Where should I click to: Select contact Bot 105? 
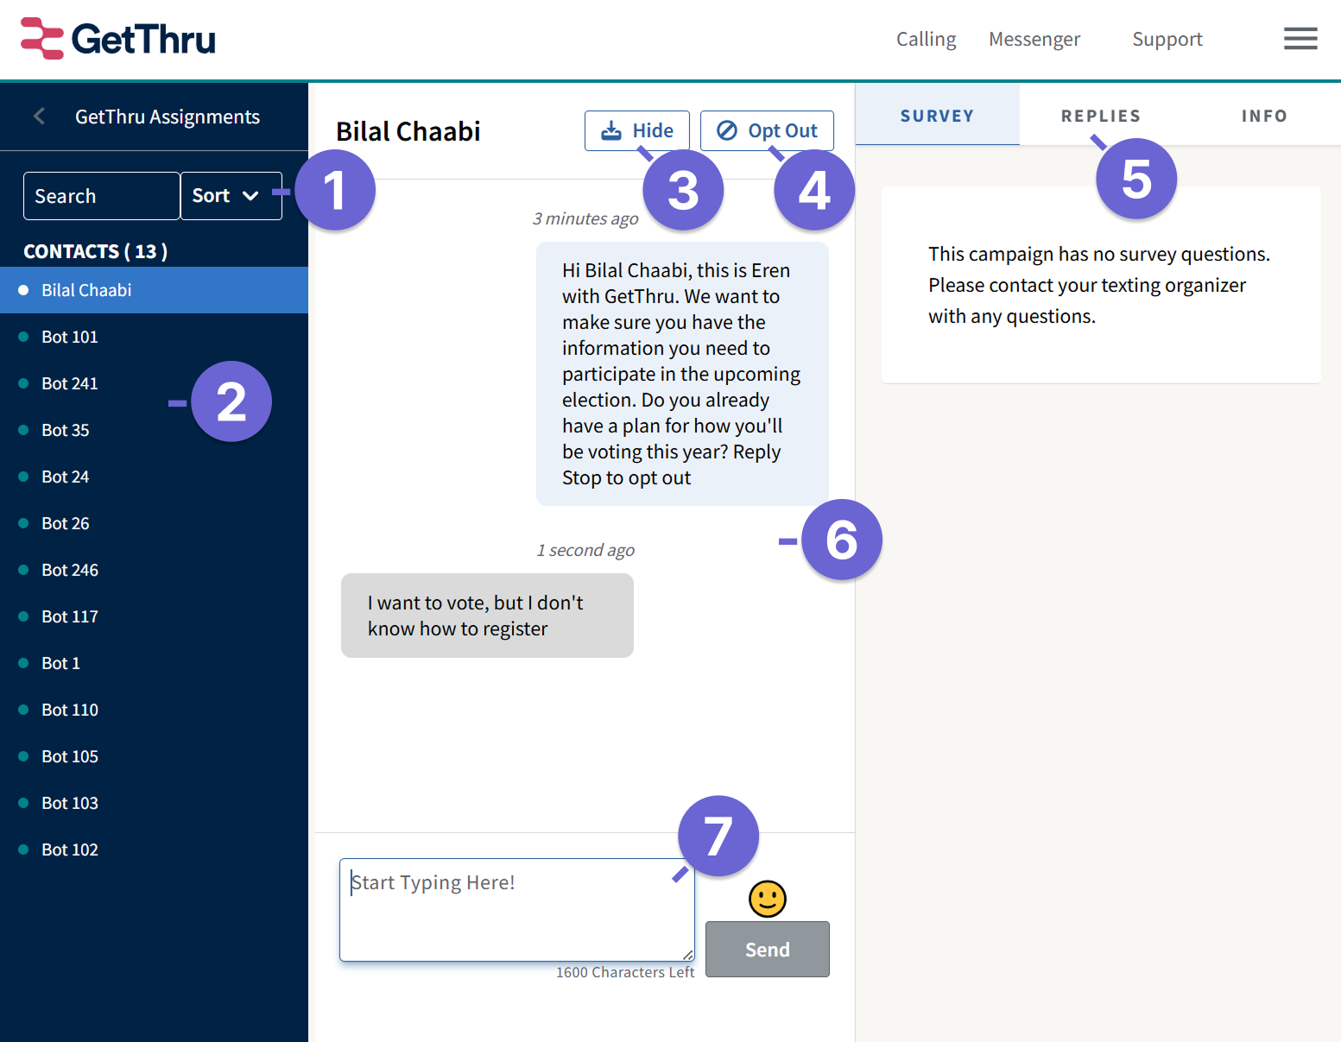point(154,756)
